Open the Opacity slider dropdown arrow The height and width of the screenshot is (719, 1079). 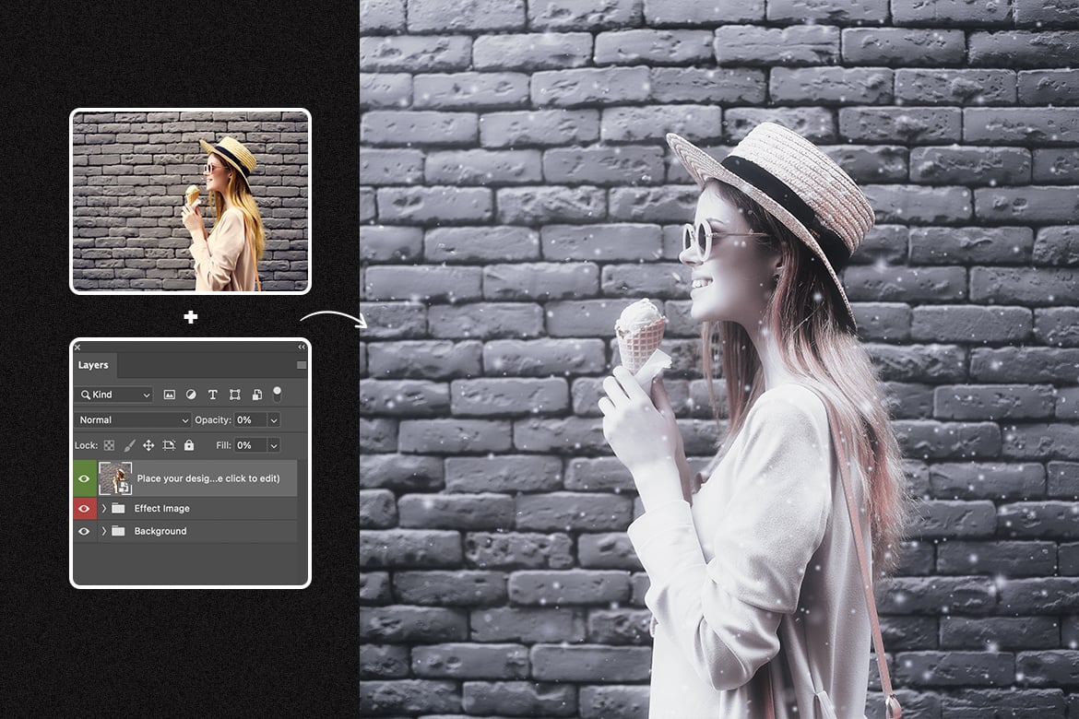[x=274, y=419]
